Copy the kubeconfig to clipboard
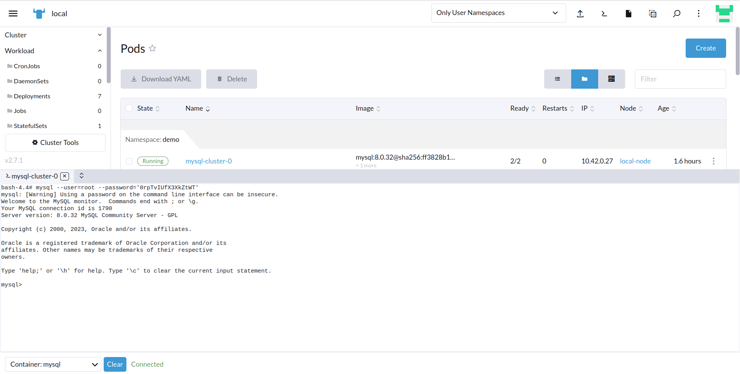The width and height of the screenshot is (740, 374). tap(653, 13)
